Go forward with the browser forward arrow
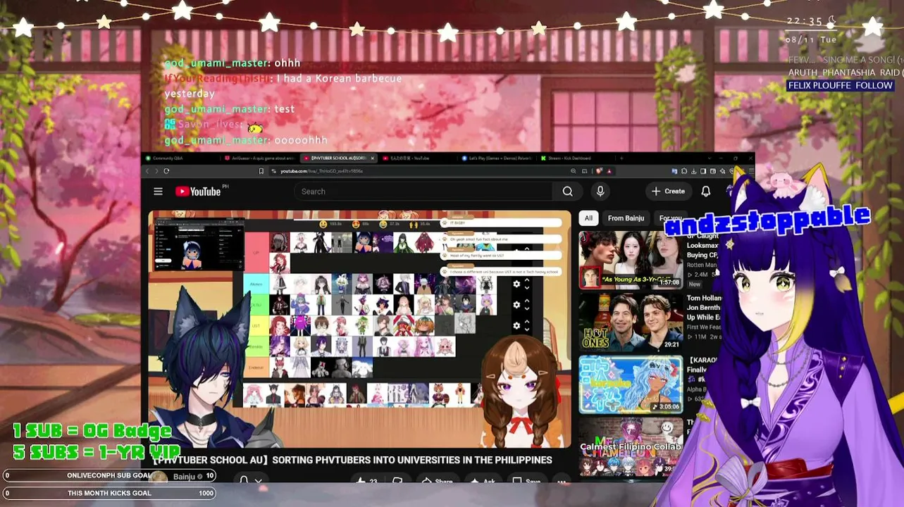 [x=156, y=171]
